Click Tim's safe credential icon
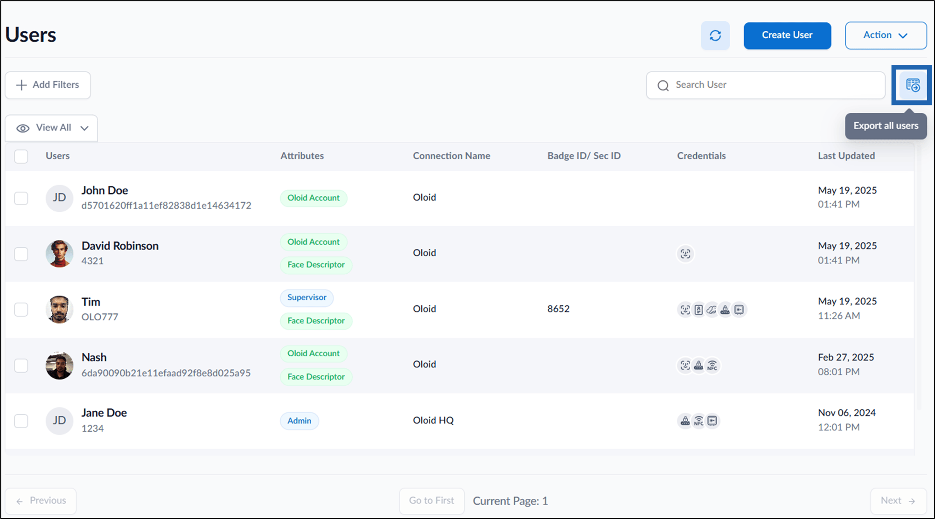 pyautogui.click(x=739, y=310)
